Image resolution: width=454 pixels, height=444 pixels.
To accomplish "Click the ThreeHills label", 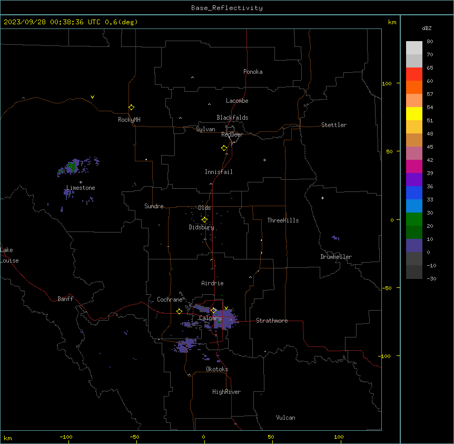I will point(283,220).
